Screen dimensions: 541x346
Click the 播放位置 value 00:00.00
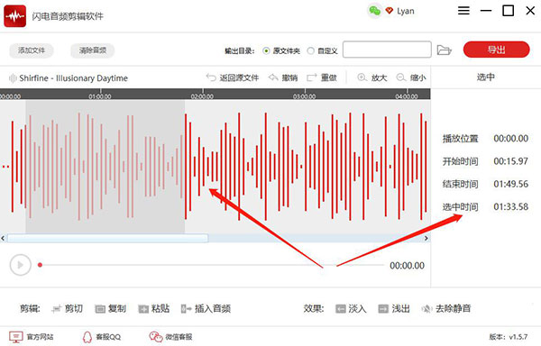pyautogui.click(x=510, y=139)
